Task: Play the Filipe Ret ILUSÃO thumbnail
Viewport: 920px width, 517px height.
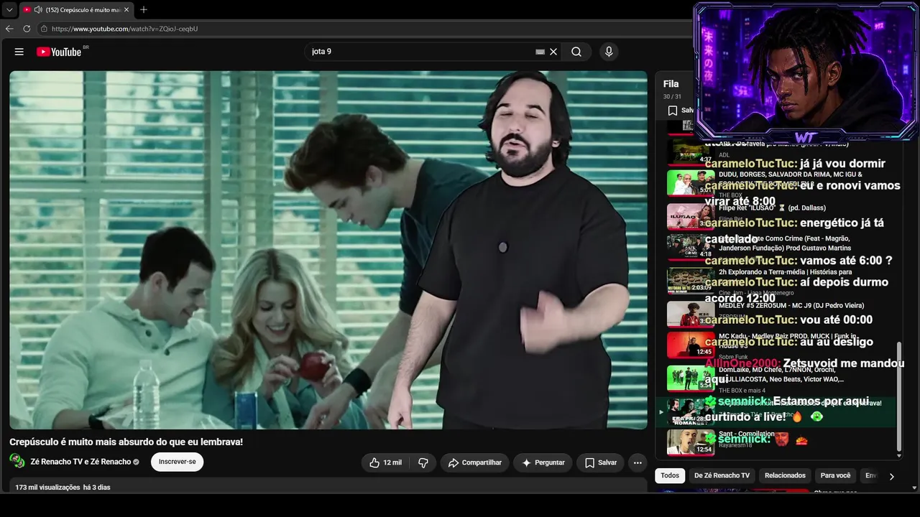Action: pyautogui.click(x=690, y=215)
